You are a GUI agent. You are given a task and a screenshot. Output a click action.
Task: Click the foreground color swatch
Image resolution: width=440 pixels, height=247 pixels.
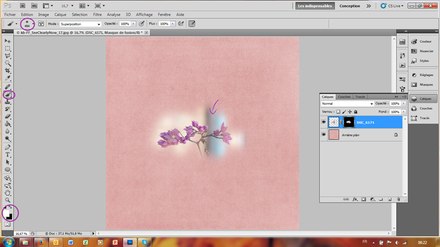[x=7, y=211]
